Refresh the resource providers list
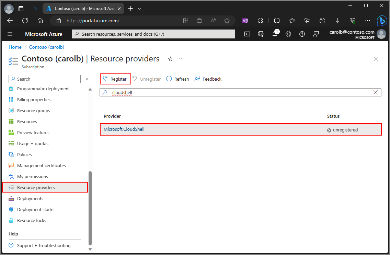The width and height of the screenshot is (390, 255). click(177, 79)
